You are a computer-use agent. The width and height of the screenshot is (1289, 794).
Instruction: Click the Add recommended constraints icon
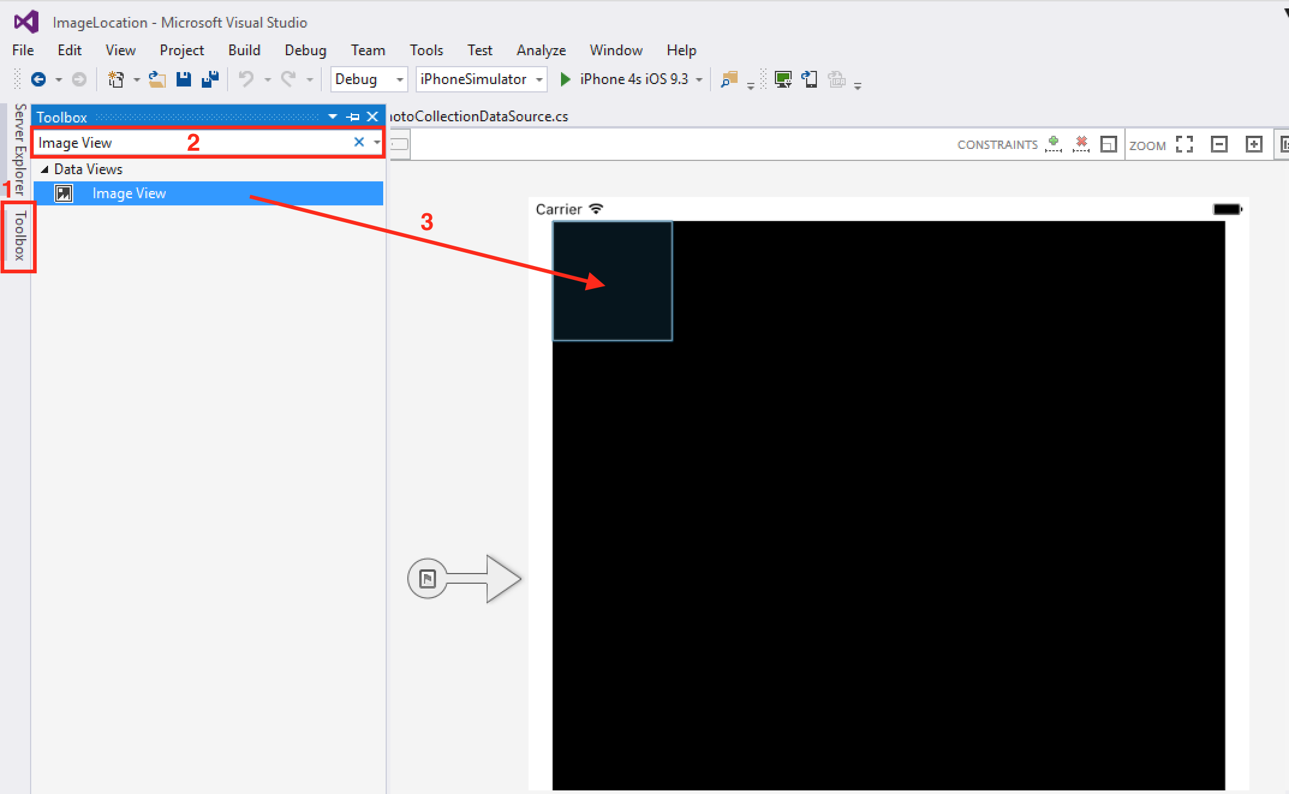point(1053,144)
